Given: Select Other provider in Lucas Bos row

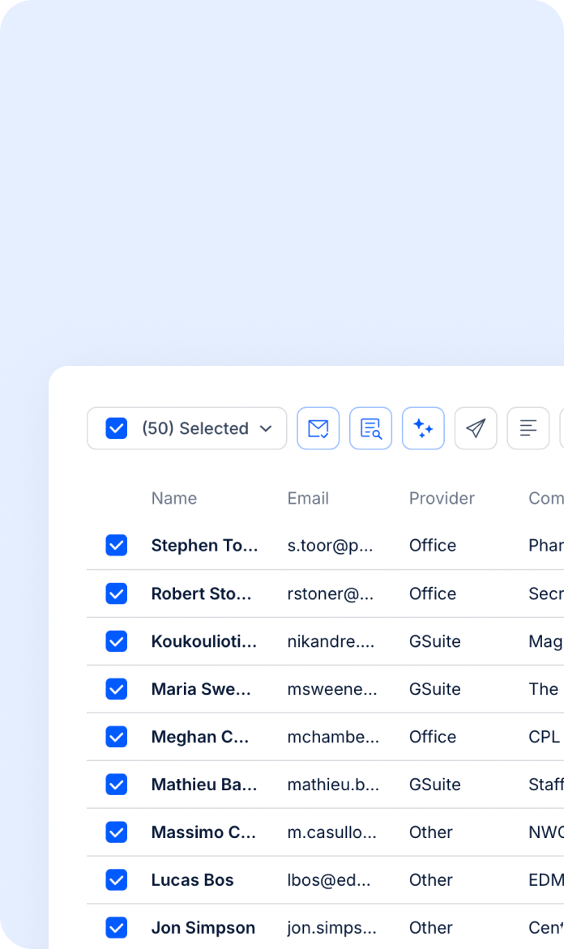Looking at the screenshot, I should (x=431, y=880).
